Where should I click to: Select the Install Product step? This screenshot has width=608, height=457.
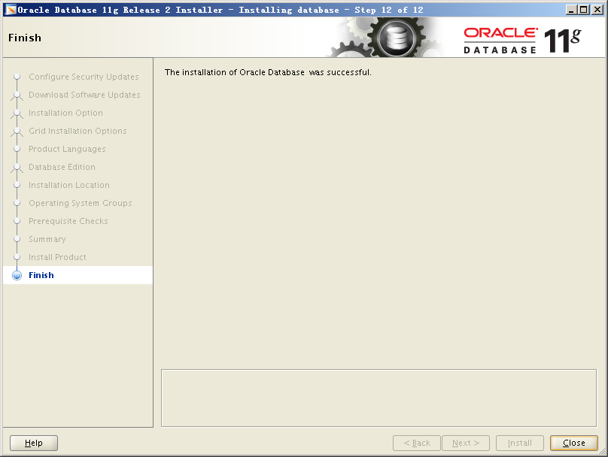tap(57, 257)
